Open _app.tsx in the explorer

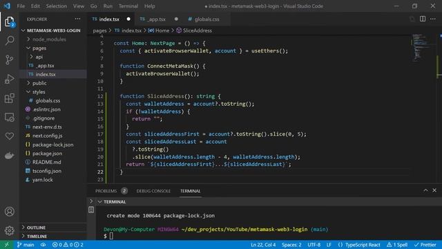pos(53,66)
